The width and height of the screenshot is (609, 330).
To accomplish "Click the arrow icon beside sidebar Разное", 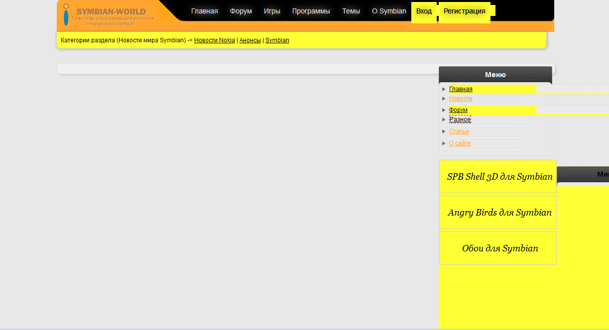I will click(x=444, y=119).
